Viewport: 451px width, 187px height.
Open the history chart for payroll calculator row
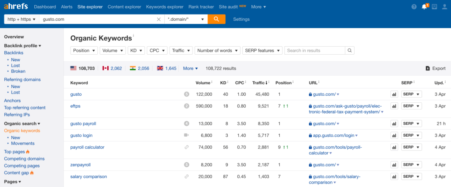pyautogui.click(x=394, y=147)
